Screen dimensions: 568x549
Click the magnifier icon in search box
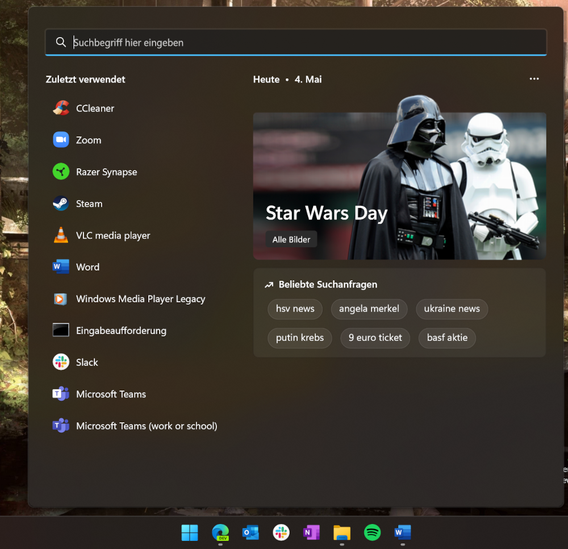coord(61,43)
